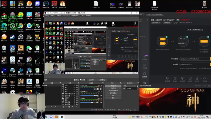The height and width of the screenshot is (119, 211).
Task: Click Discord icon in Windows taskbar
Action: click(51, 117)
